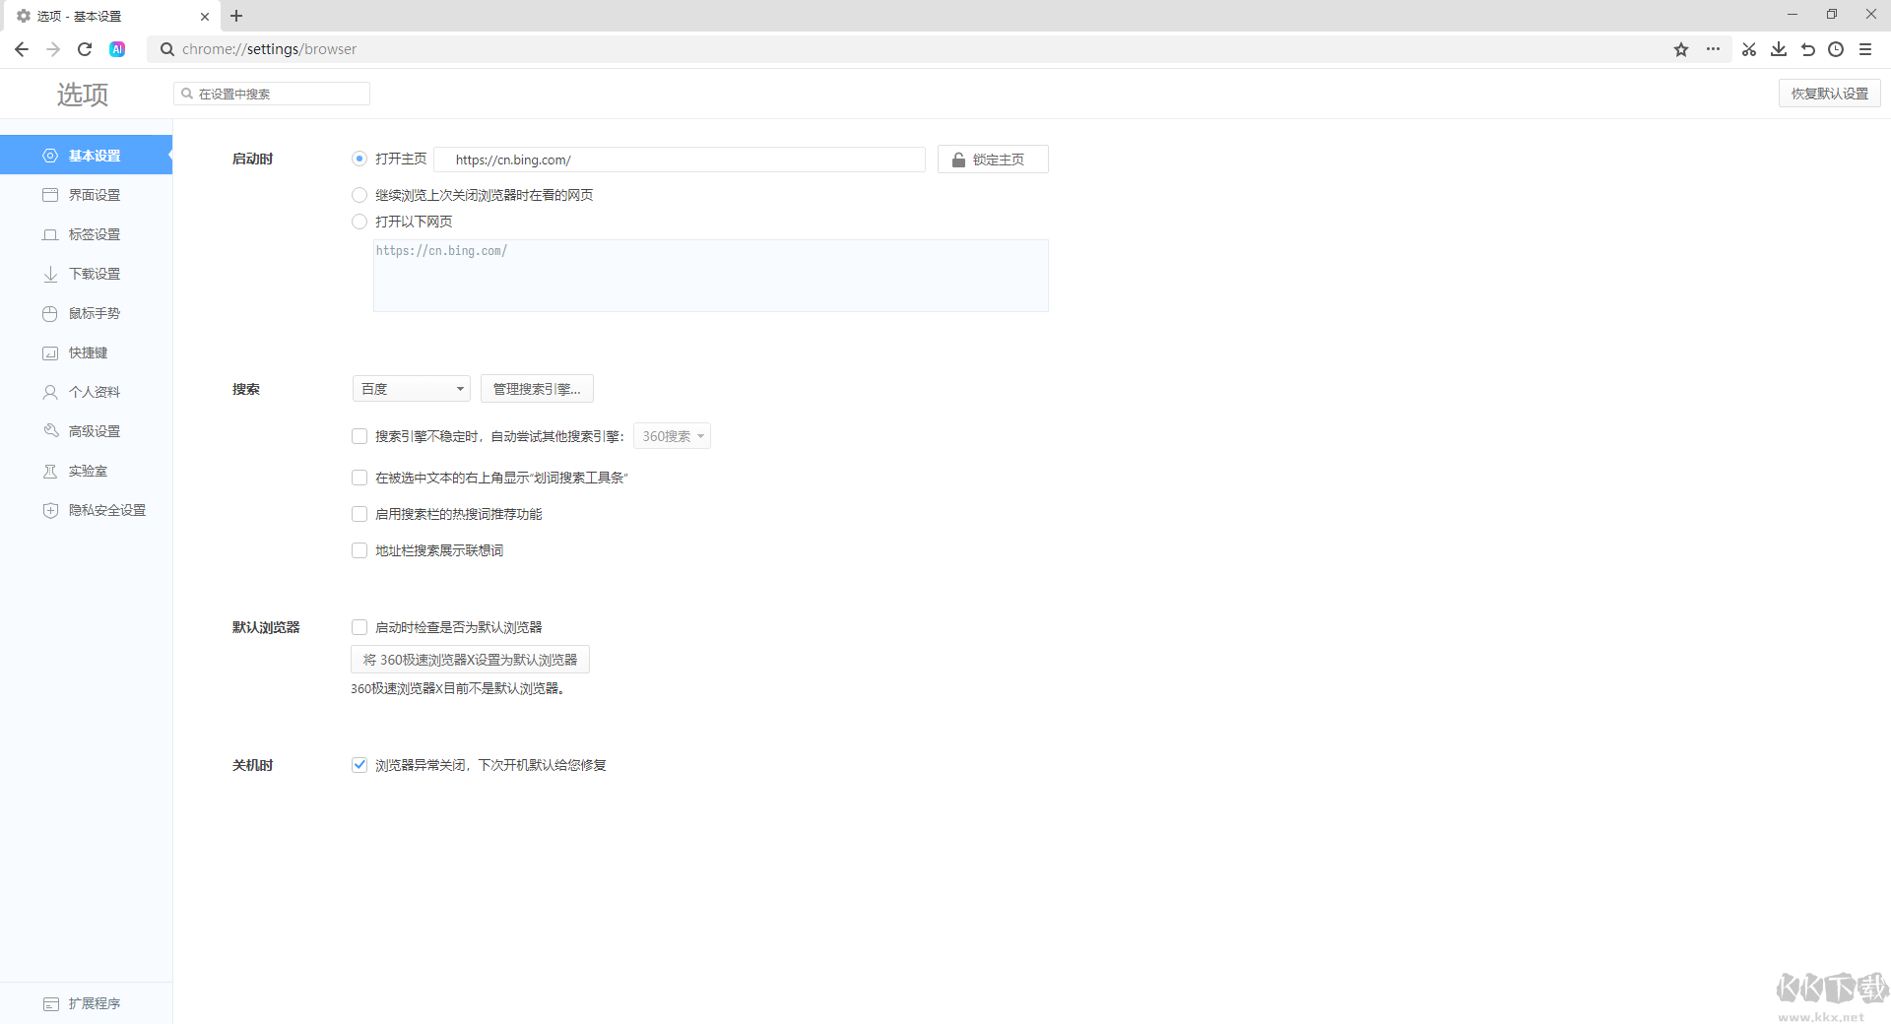The image size is (1891, 1024).
Task: Click the 实验室 flask icon
Action: [50, 471]
